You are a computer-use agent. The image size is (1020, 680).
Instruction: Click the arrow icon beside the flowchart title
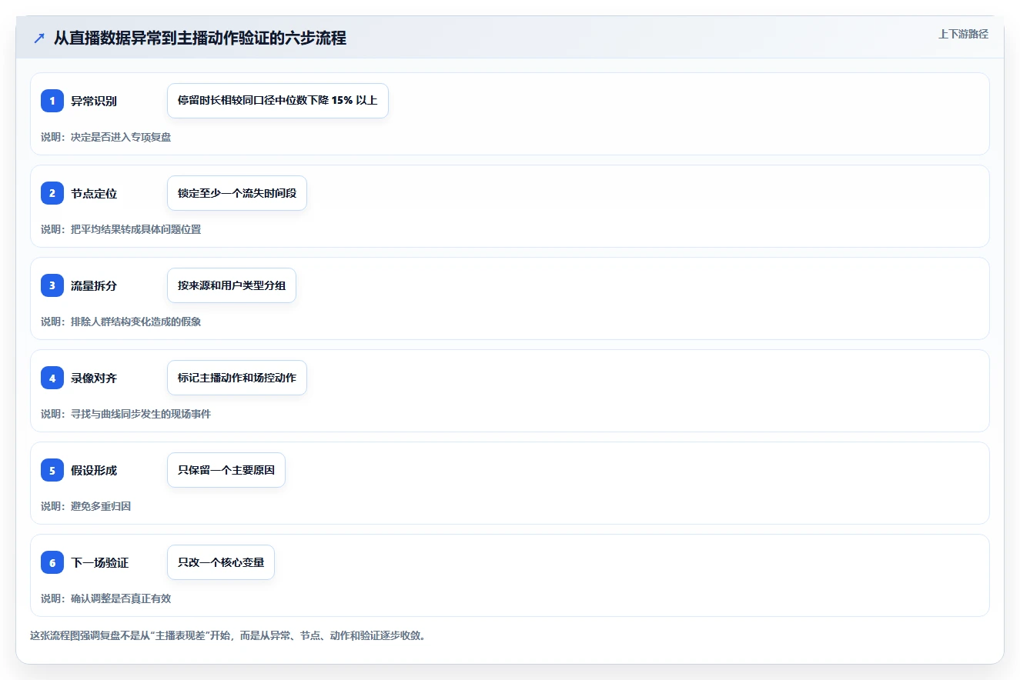click(39, 38)
